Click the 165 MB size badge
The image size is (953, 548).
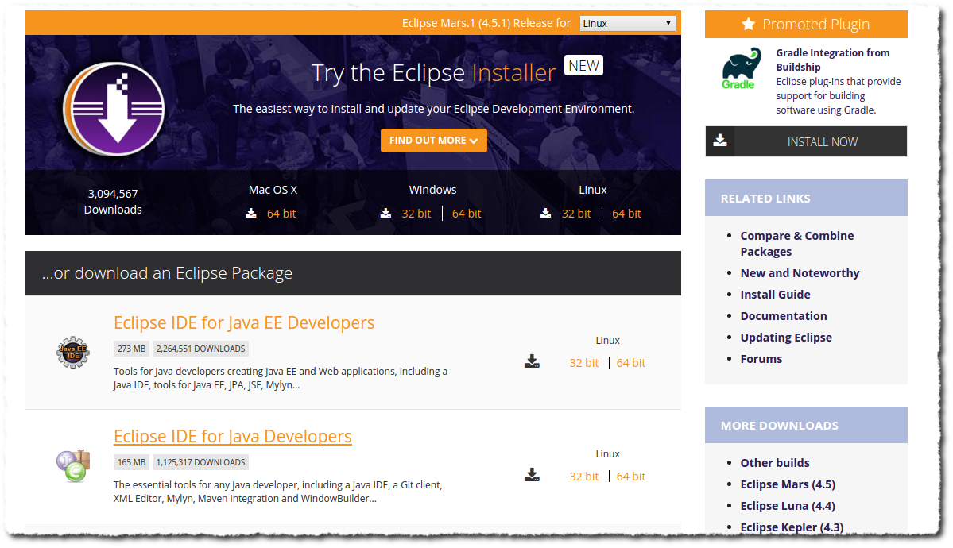click(131, 462)
